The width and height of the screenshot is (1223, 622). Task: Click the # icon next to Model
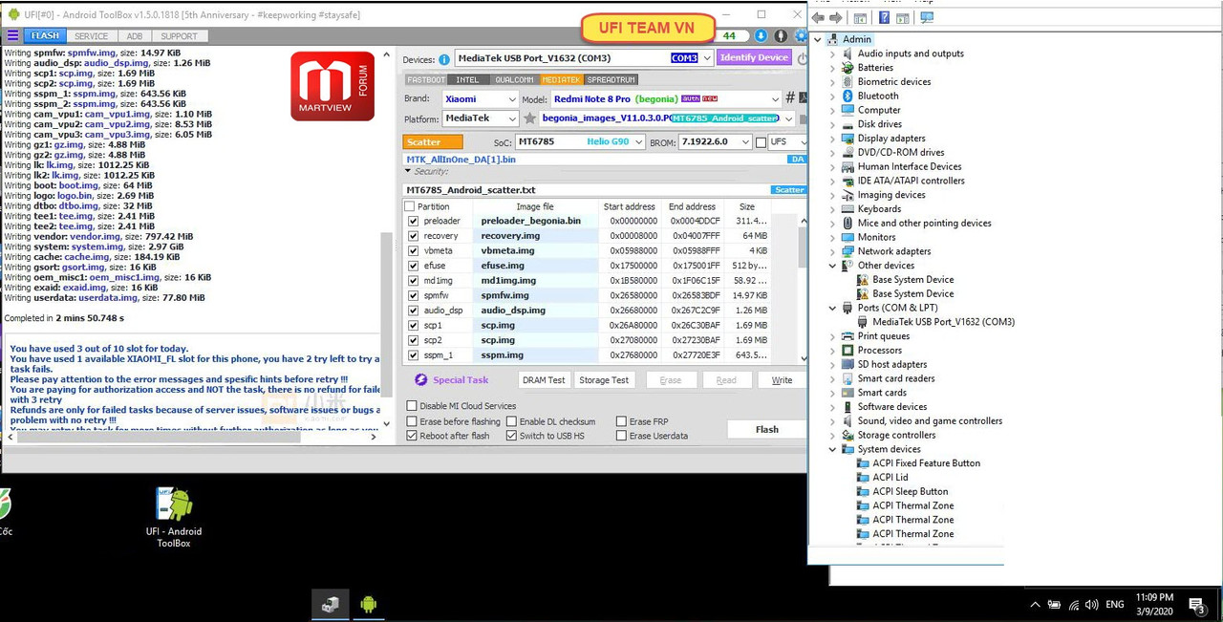[790, 98]
